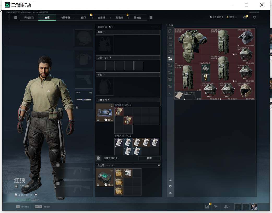
Task: Open the 口袋 help question mark
Action: [110, 58]
